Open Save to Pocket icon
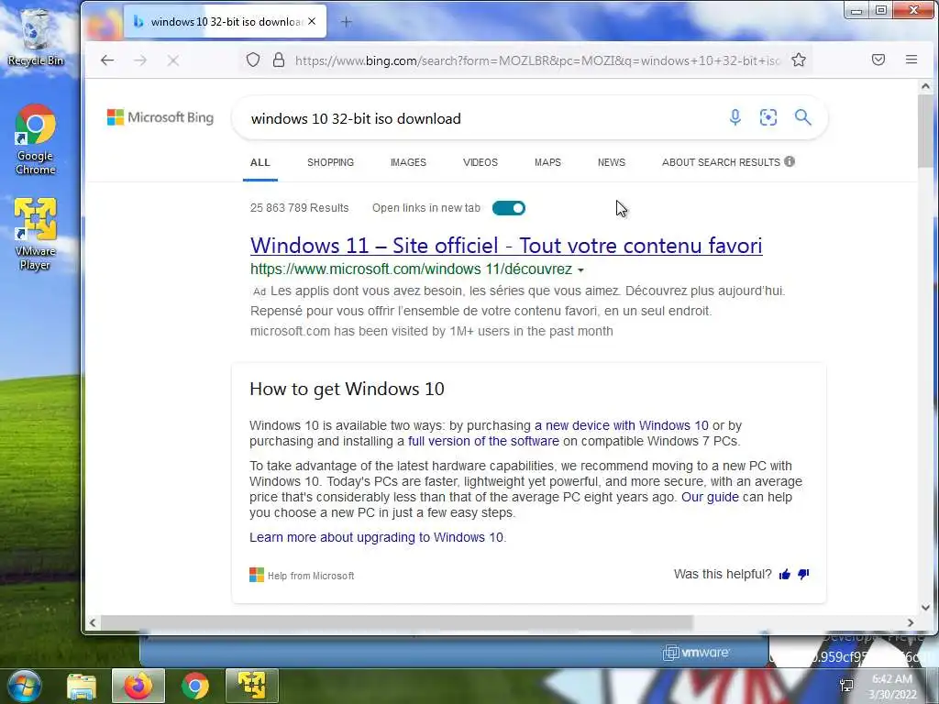The height and width of the screenshot is (704, 939). click(878, 60)
